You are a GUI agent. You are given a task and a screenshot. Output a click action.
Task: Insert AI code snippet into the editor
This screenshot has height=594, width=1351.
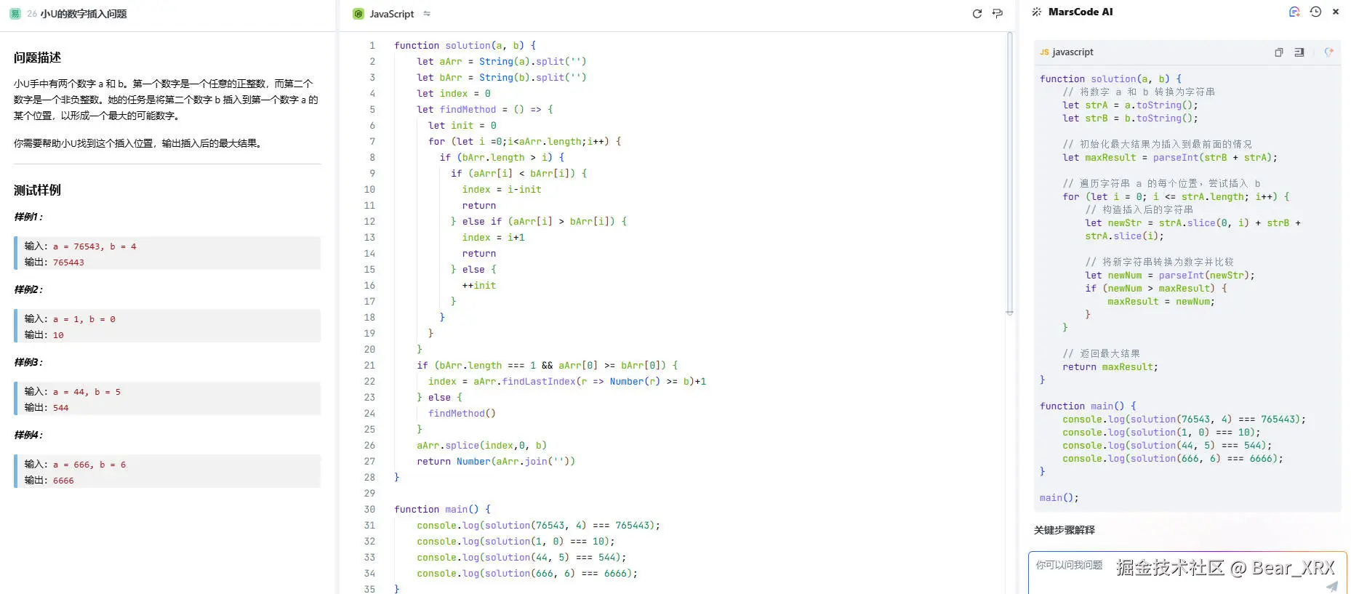click(x=1299, y=52)
